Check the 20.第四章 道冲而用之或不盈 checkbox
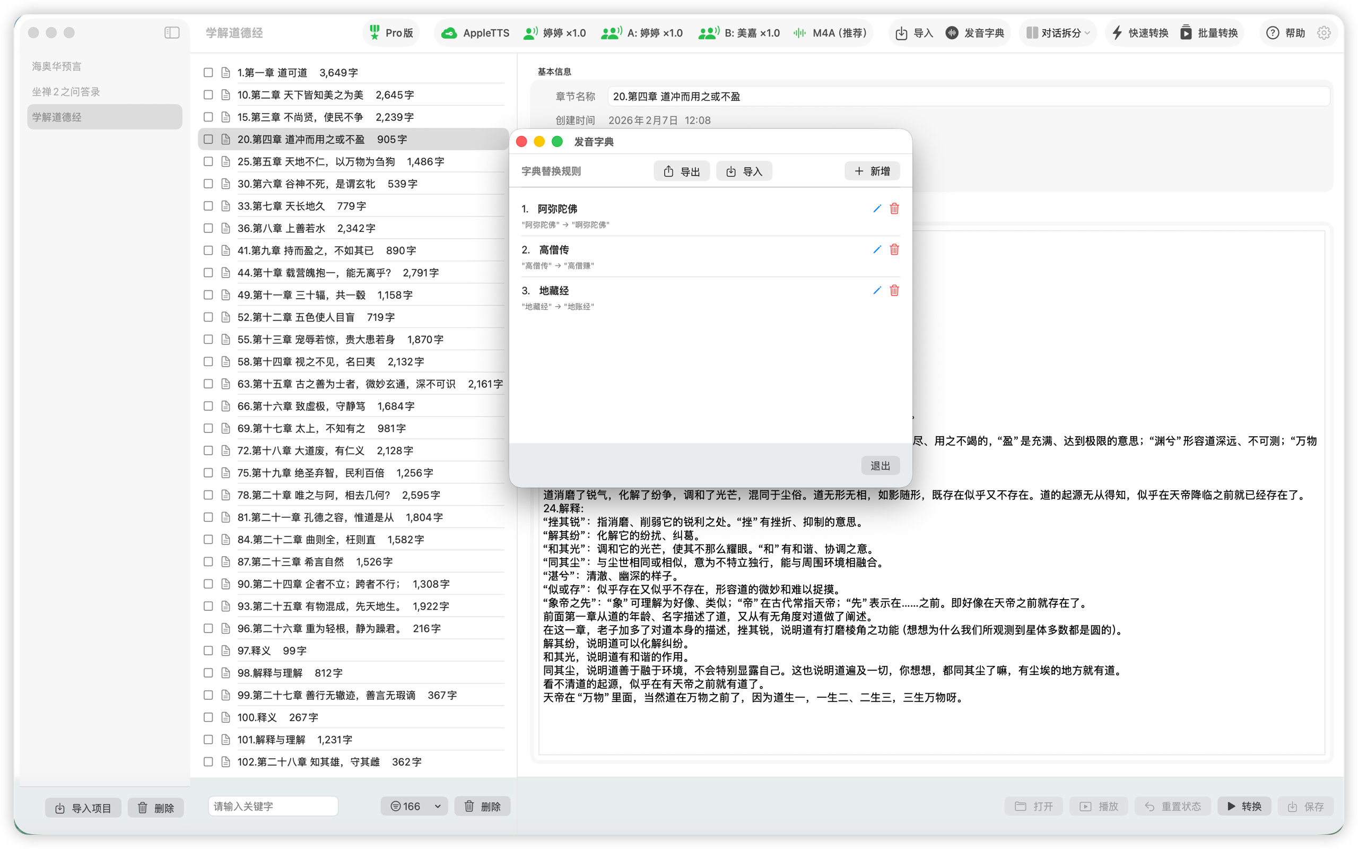Screen dimensions: 1358x849 pos(208,139)
